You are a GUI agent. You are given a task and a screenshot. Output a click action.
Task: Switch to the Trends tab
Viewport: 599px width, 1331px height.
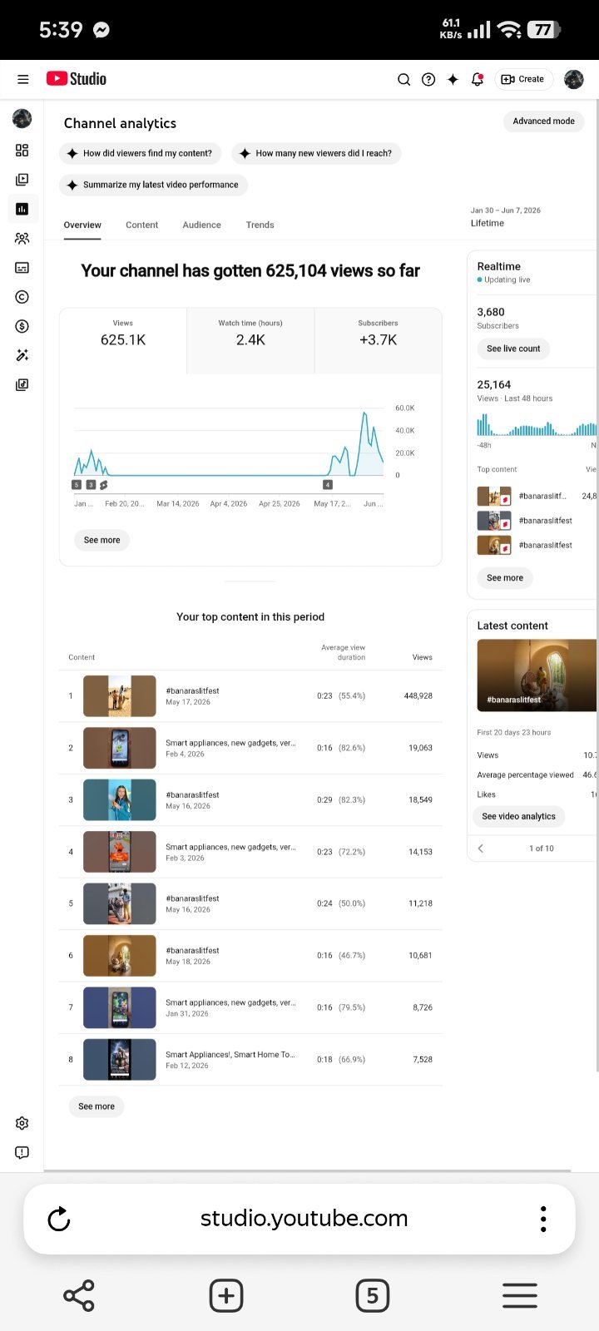click(x=260, y=225)
